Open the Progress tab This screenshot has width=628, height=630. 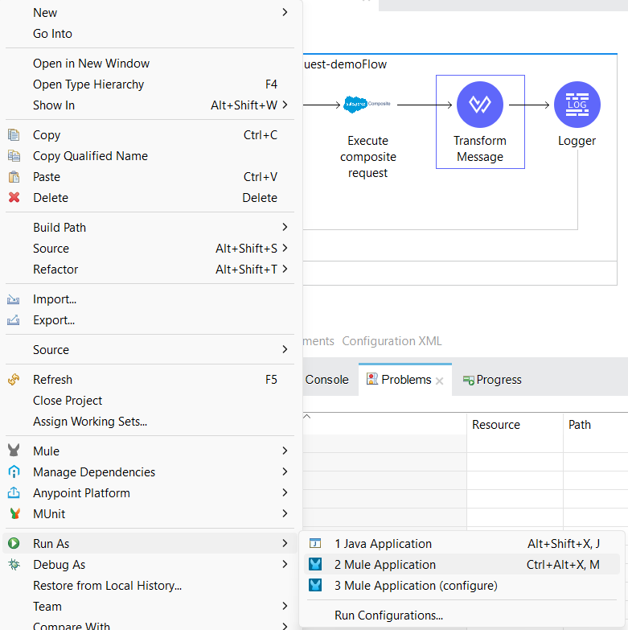(x=498, y=380)
